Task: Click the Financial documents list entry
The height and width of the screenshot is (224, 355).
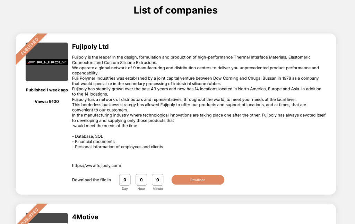Action: (93, 142)
